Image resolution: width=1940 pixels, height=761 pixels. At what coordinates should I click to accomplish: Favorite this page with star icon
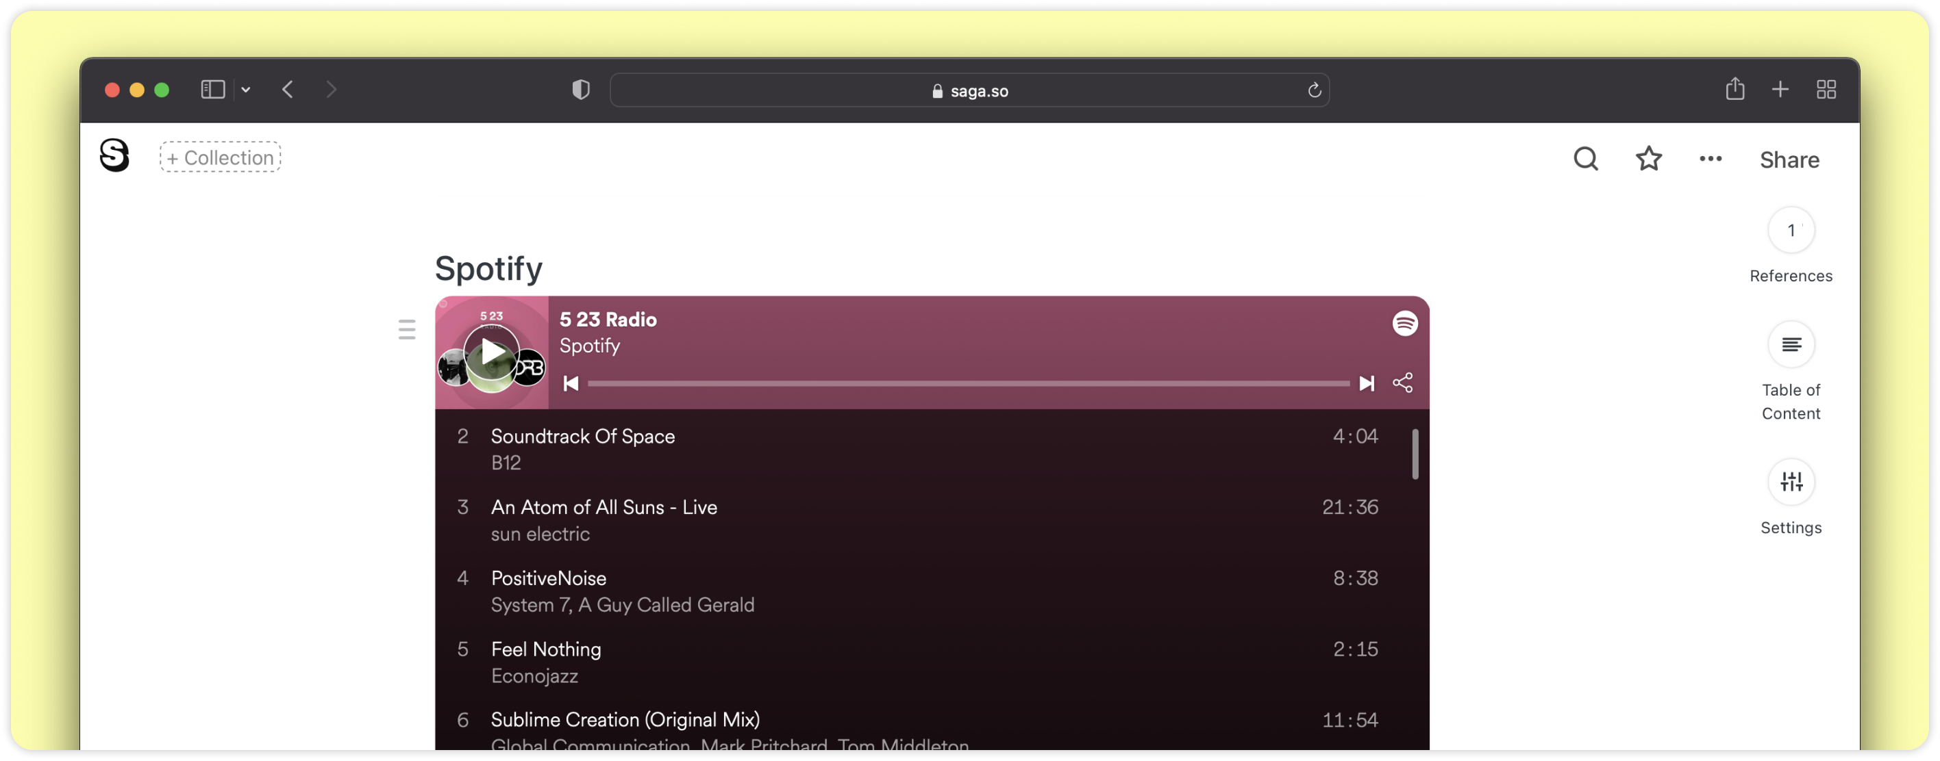(1649, 159)
